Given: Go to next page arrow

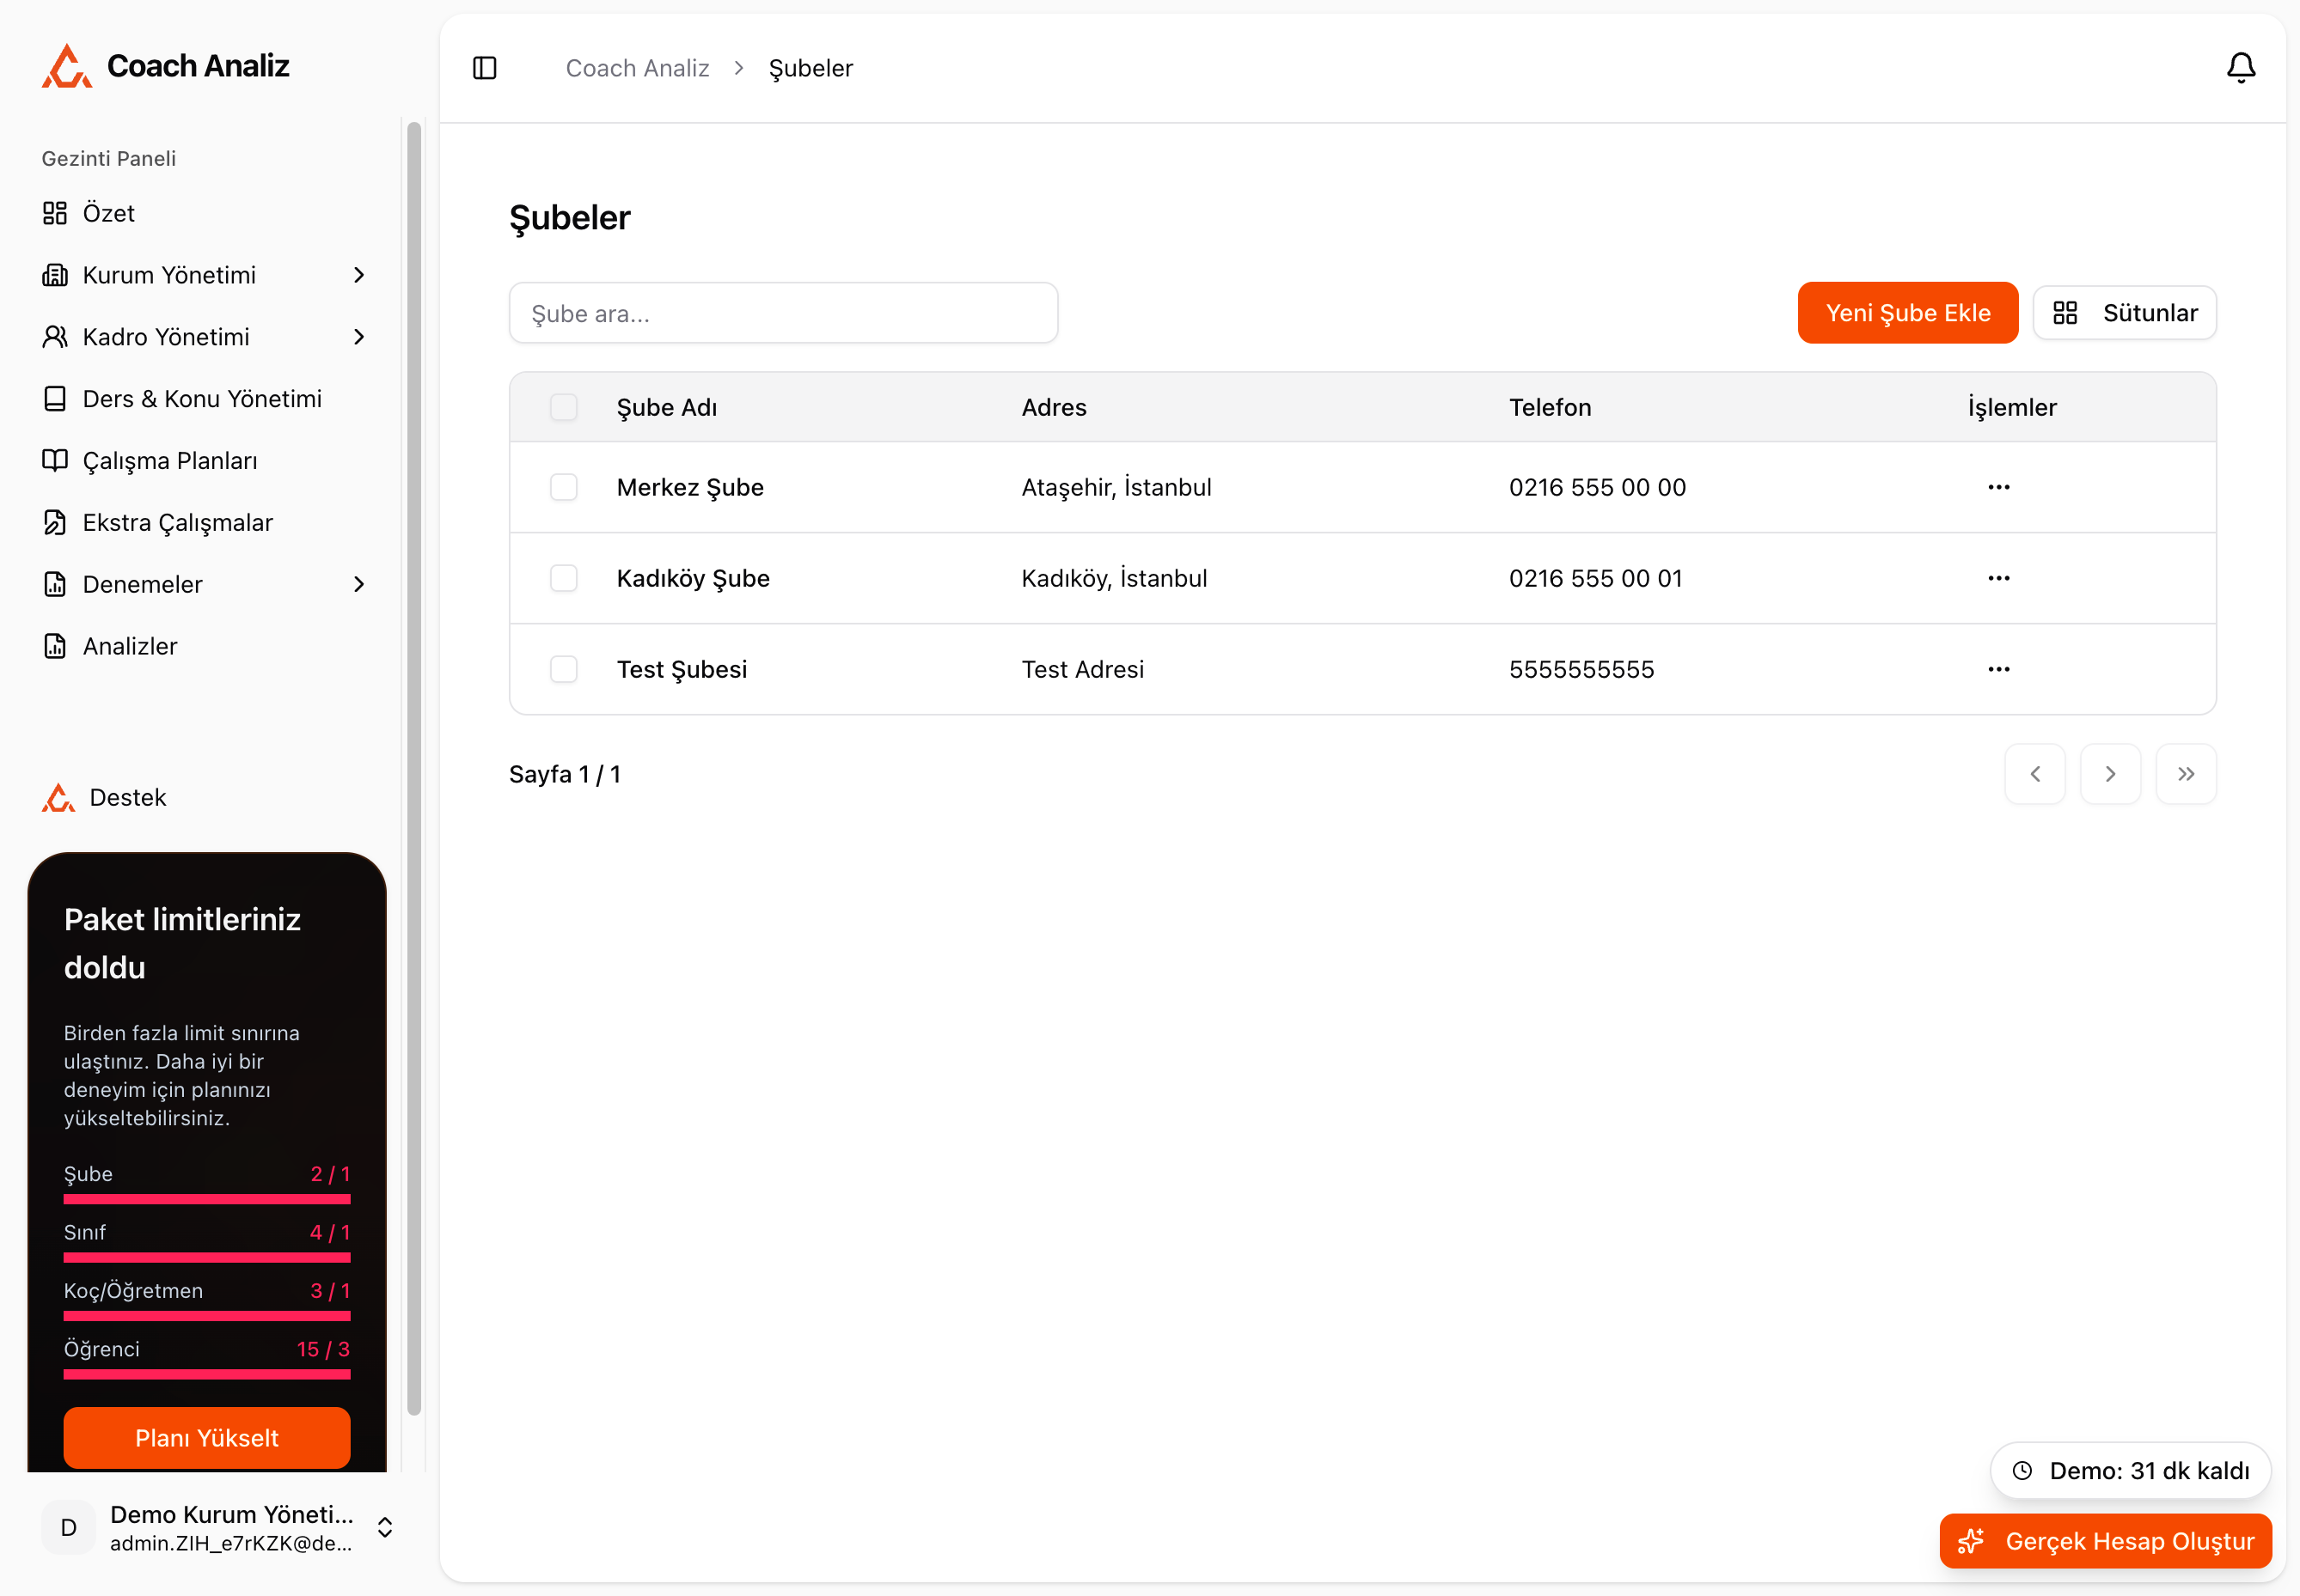Looking at the screenshot, I should coord(2110,774).
